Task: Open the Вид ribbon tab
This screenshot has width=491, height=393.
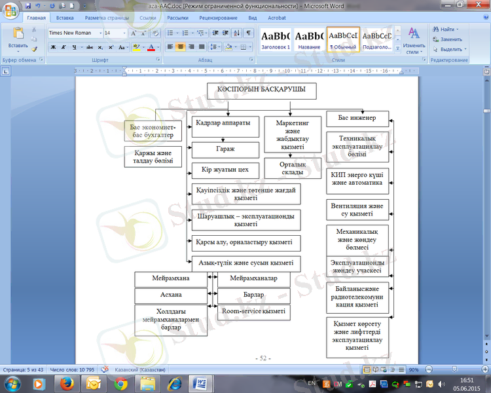Action: 253,18
